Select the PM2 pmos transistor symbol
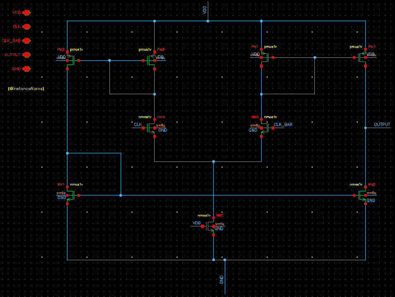Screen dimensions: 395x297 coord(71,60)
